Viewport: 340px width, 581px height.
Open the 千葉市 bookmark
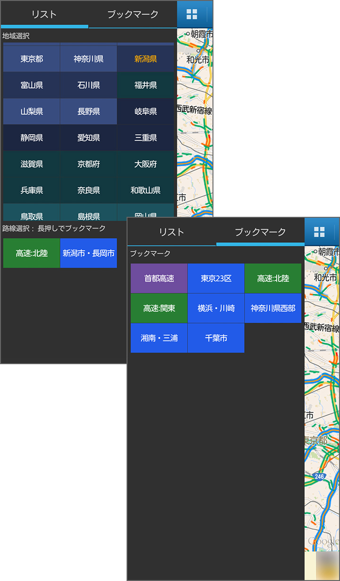pyautogui.click(x=216, y=338)
